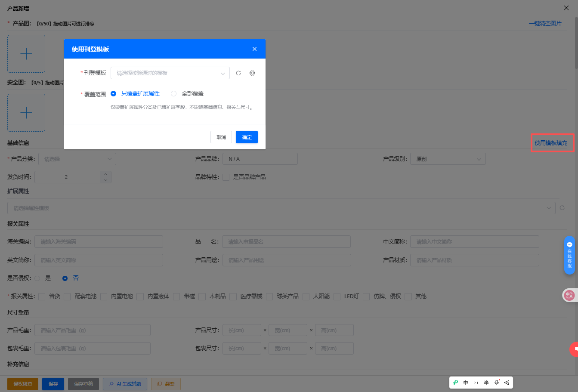Focus the 产品用途 input field
The image size is (578, 392).
pyautogui.click(x=287, y=260)
